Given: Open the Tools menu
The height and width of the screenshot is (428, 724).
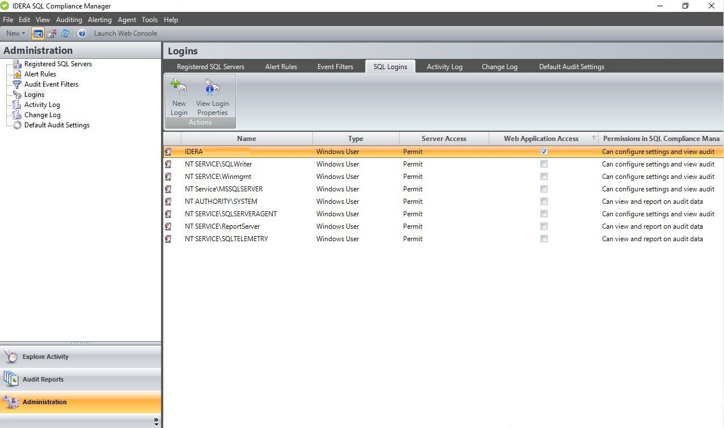Looking at the screenshot, I should click(x=150, y=20).
